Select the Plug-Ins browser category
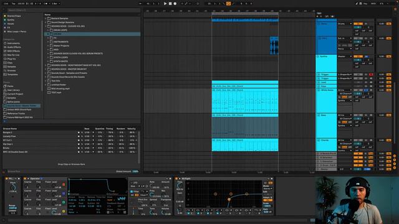This screenshot has width=399, height=224. [11, 59]
